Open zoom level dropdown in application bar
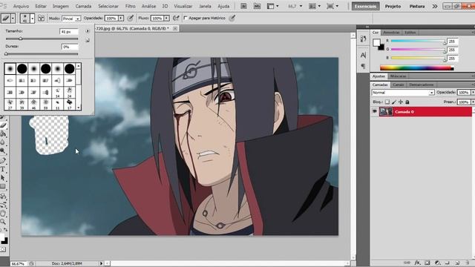This screenshot has height=267, width=475. point(301,6)
